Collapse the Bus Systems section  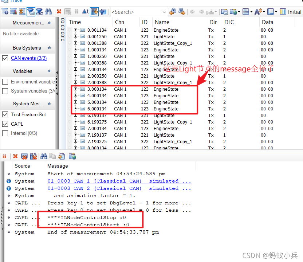click(x=49, y=48)
